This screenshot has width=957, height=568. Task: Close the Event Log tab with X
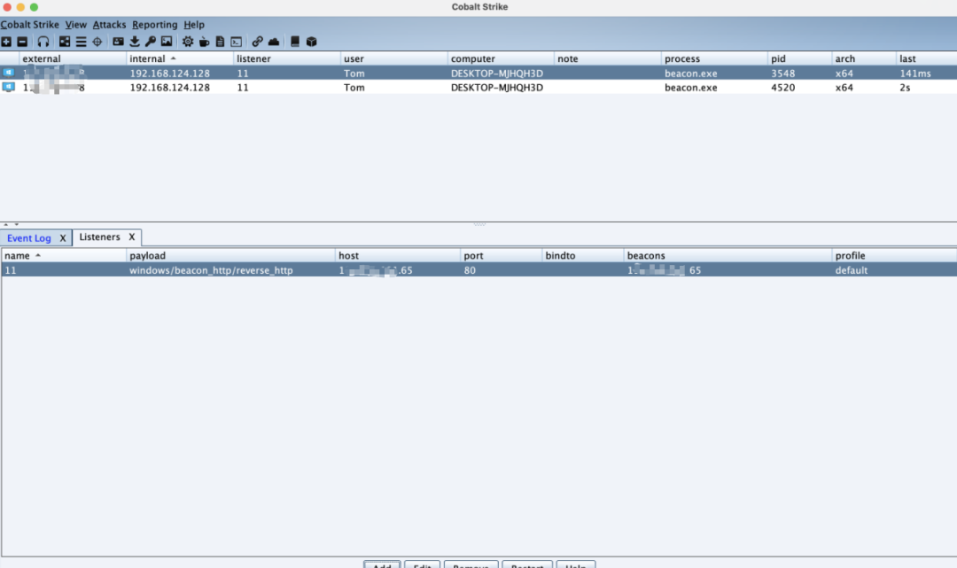tap(62, 238)
